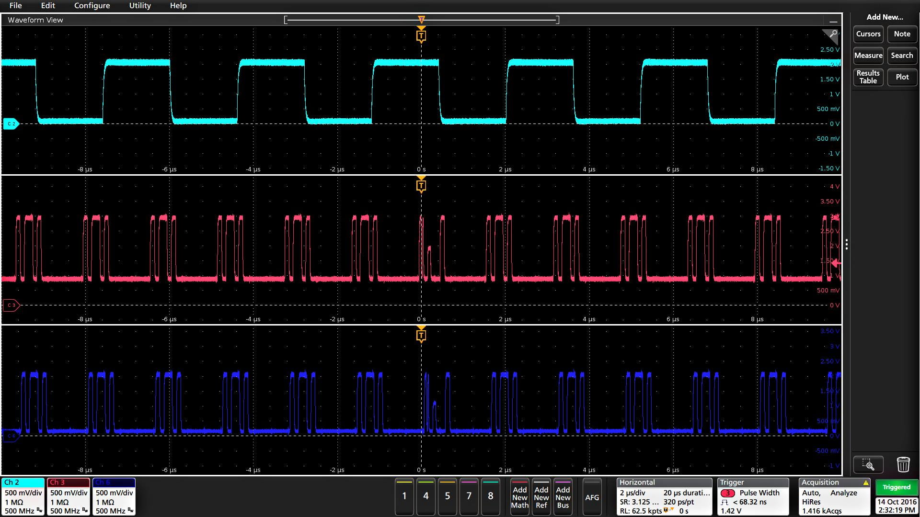Click the acquisition warning triangle icon
Image resolution: width=920 pixels, height=517 pixels.
tap(865, 483)
